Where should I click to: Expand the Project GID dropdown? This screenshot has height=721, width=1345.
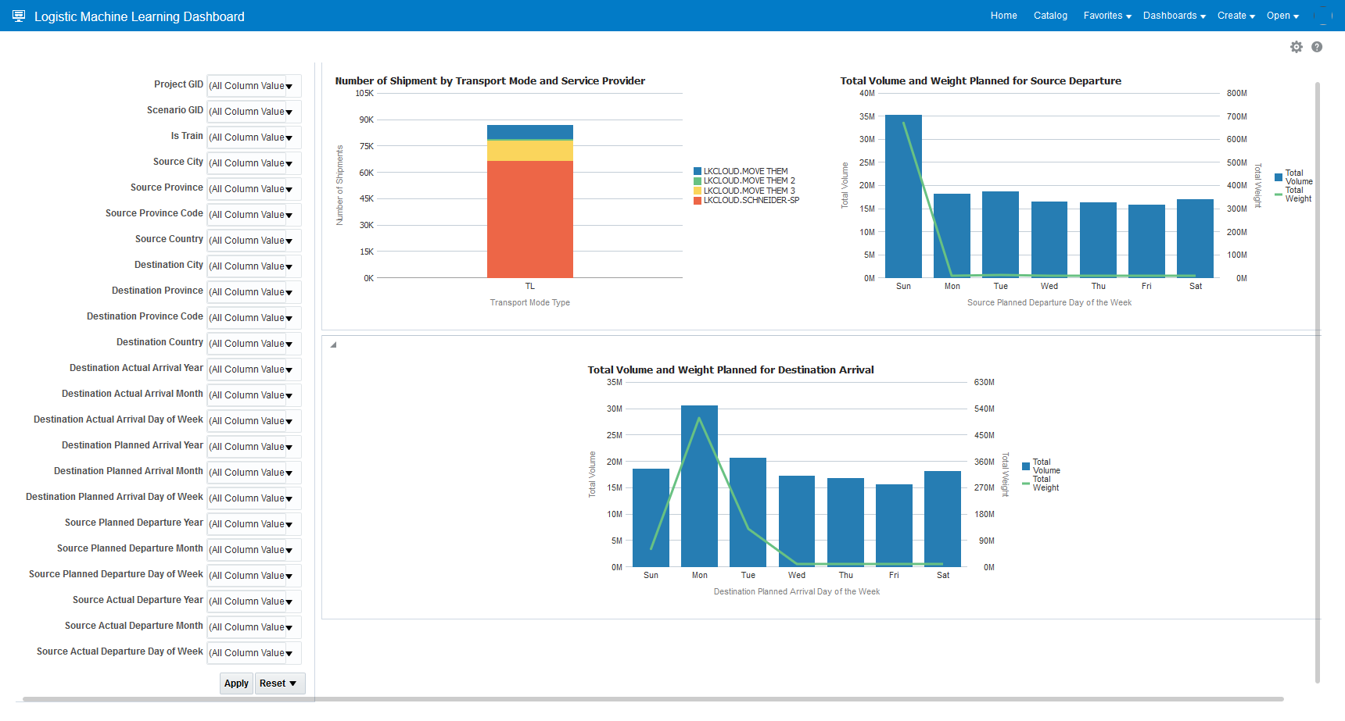[289, 86]
